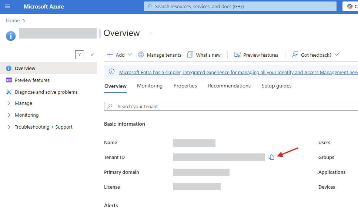Click the wrench icon for Diagnose
The width and height of the screenshot is (358, 212).
coord(9,92)
